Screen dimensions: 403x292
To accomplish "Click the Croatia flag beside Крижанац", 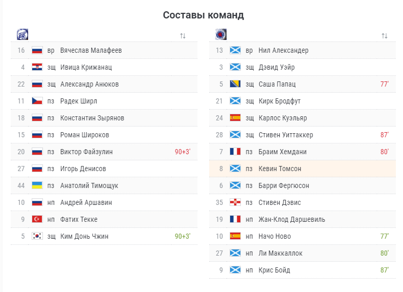I will 37,67.
